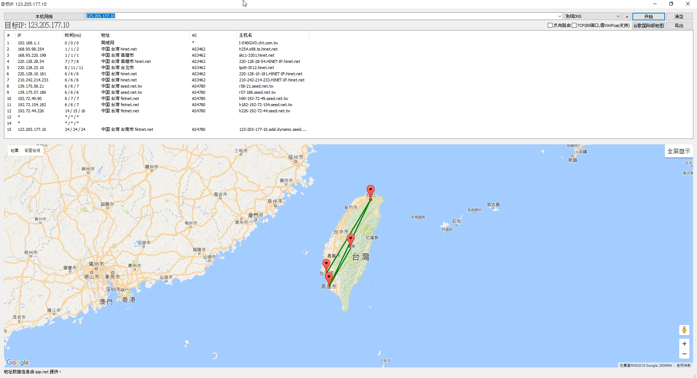
Task: Click the Google logo on the map
Action: [x=17, y=362]
